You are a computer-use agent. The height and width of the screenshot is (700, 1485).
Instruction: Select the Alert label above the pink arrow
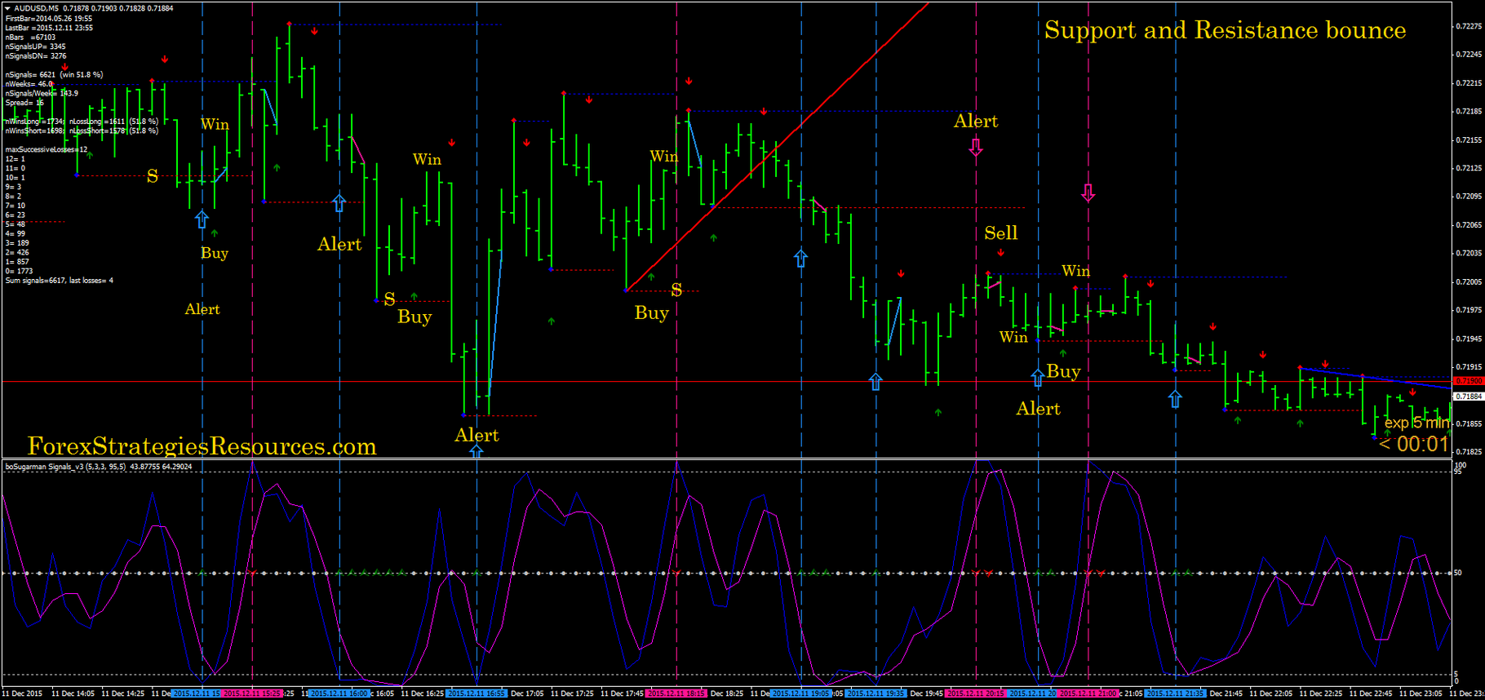click(x=976, y=122)
